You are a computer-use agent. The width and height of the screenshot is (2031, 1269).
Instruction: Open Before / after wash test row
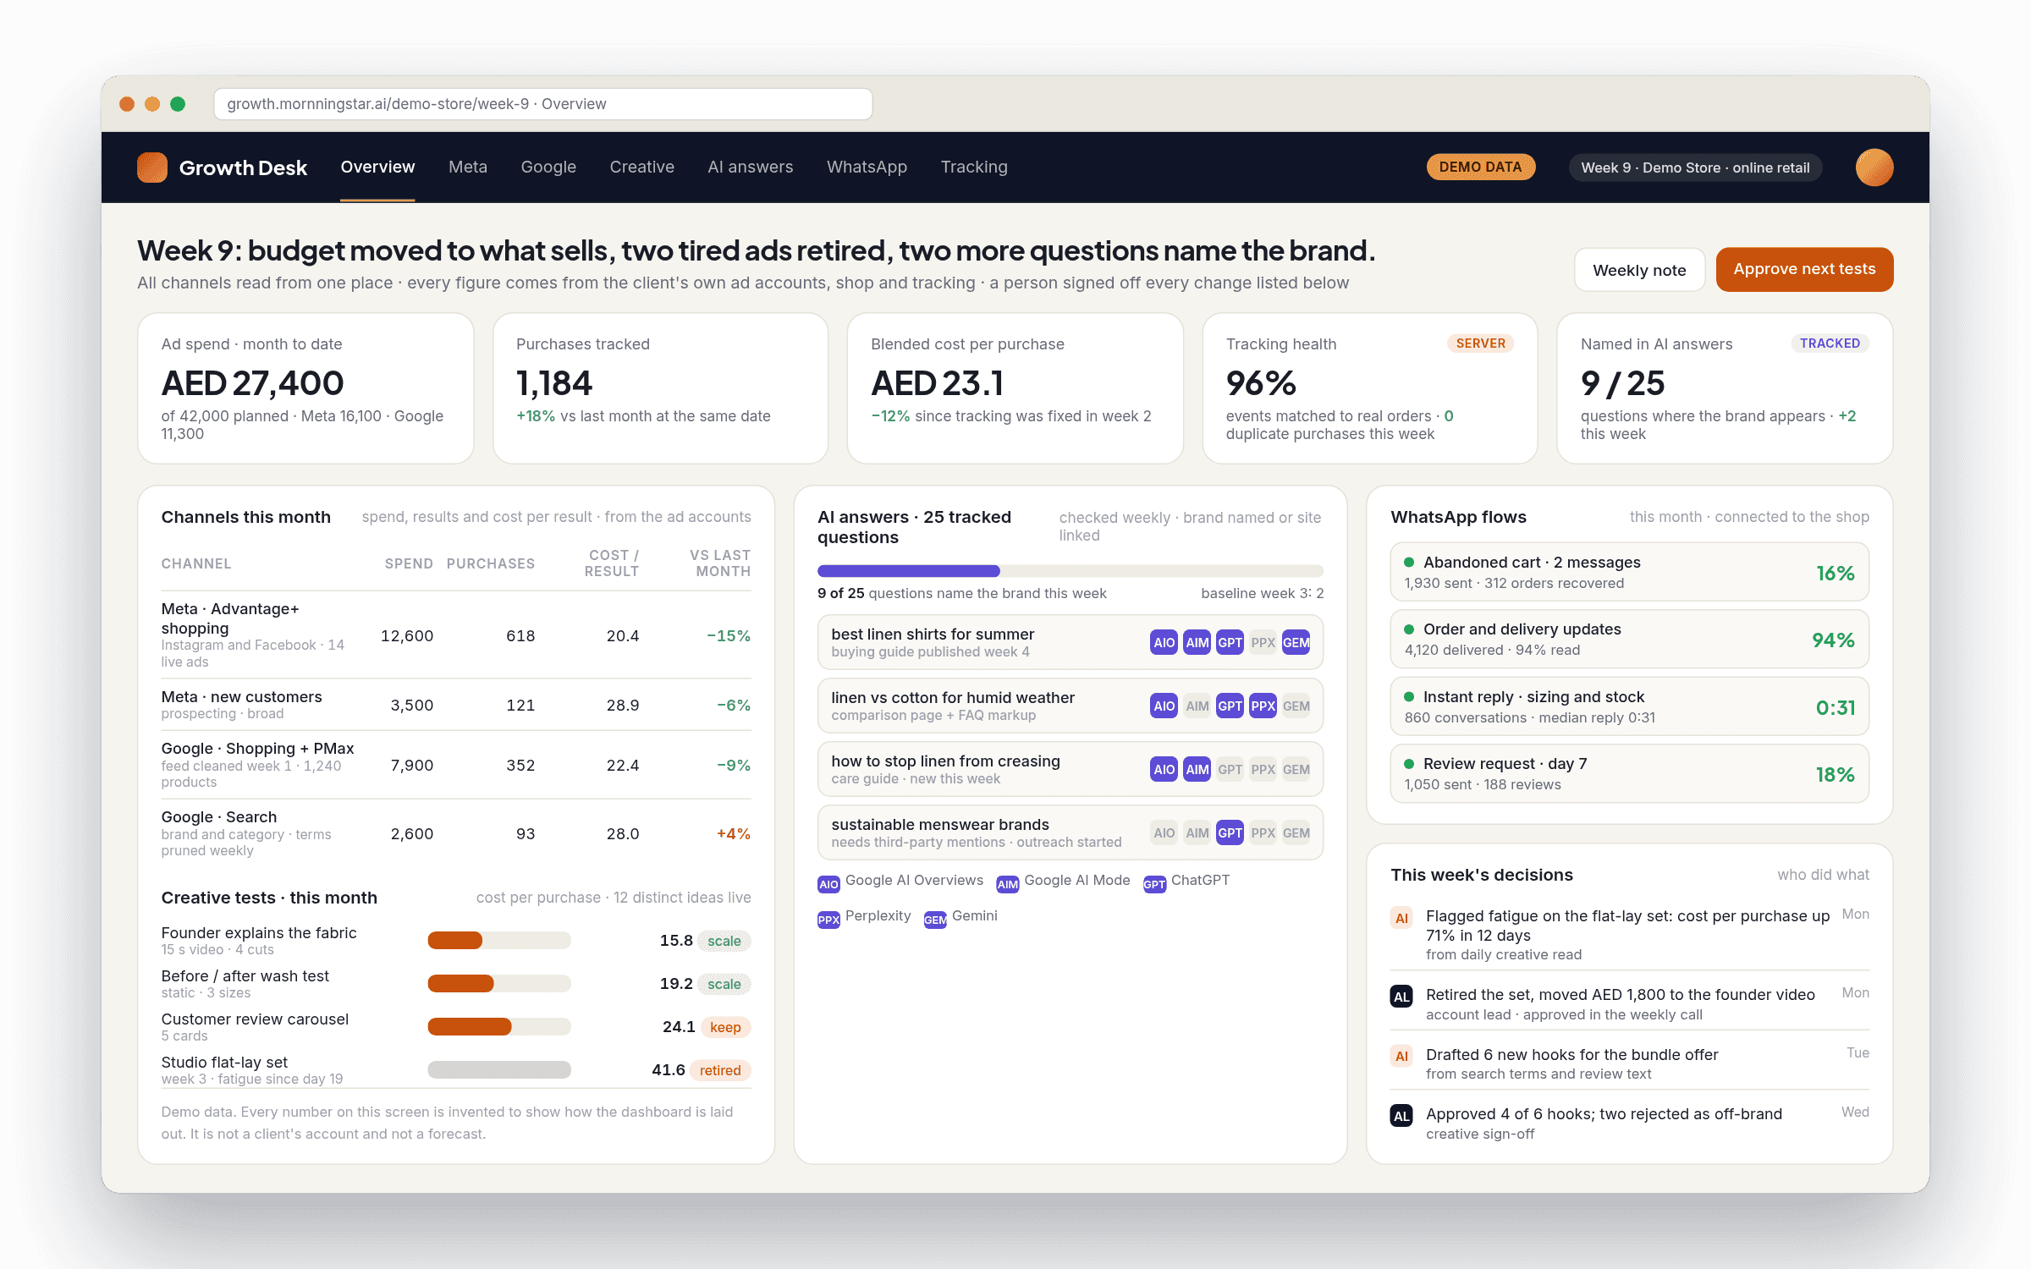point(456,983)
